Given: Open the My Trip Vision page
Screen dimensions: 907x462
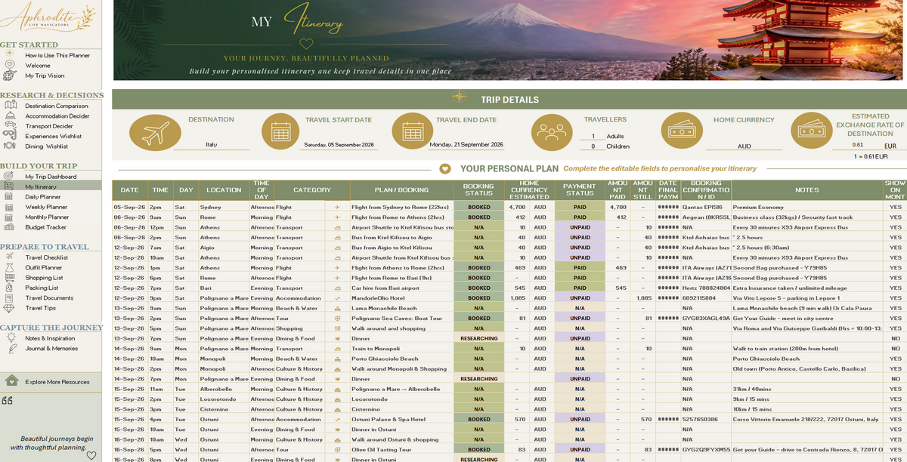Looking at the screenshot, I should coord(45,75).
